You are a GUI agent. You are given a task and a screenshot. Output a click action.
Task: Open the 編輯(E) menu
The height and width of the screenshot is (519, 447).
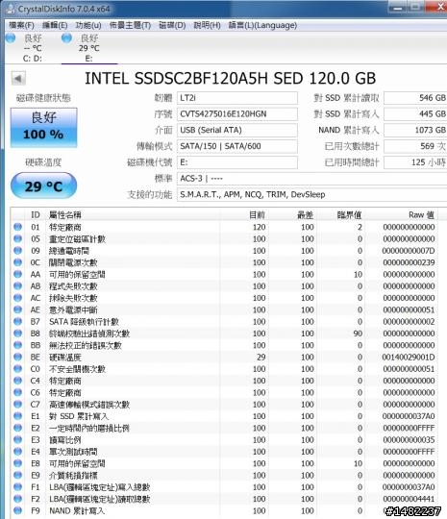(55, 25)
